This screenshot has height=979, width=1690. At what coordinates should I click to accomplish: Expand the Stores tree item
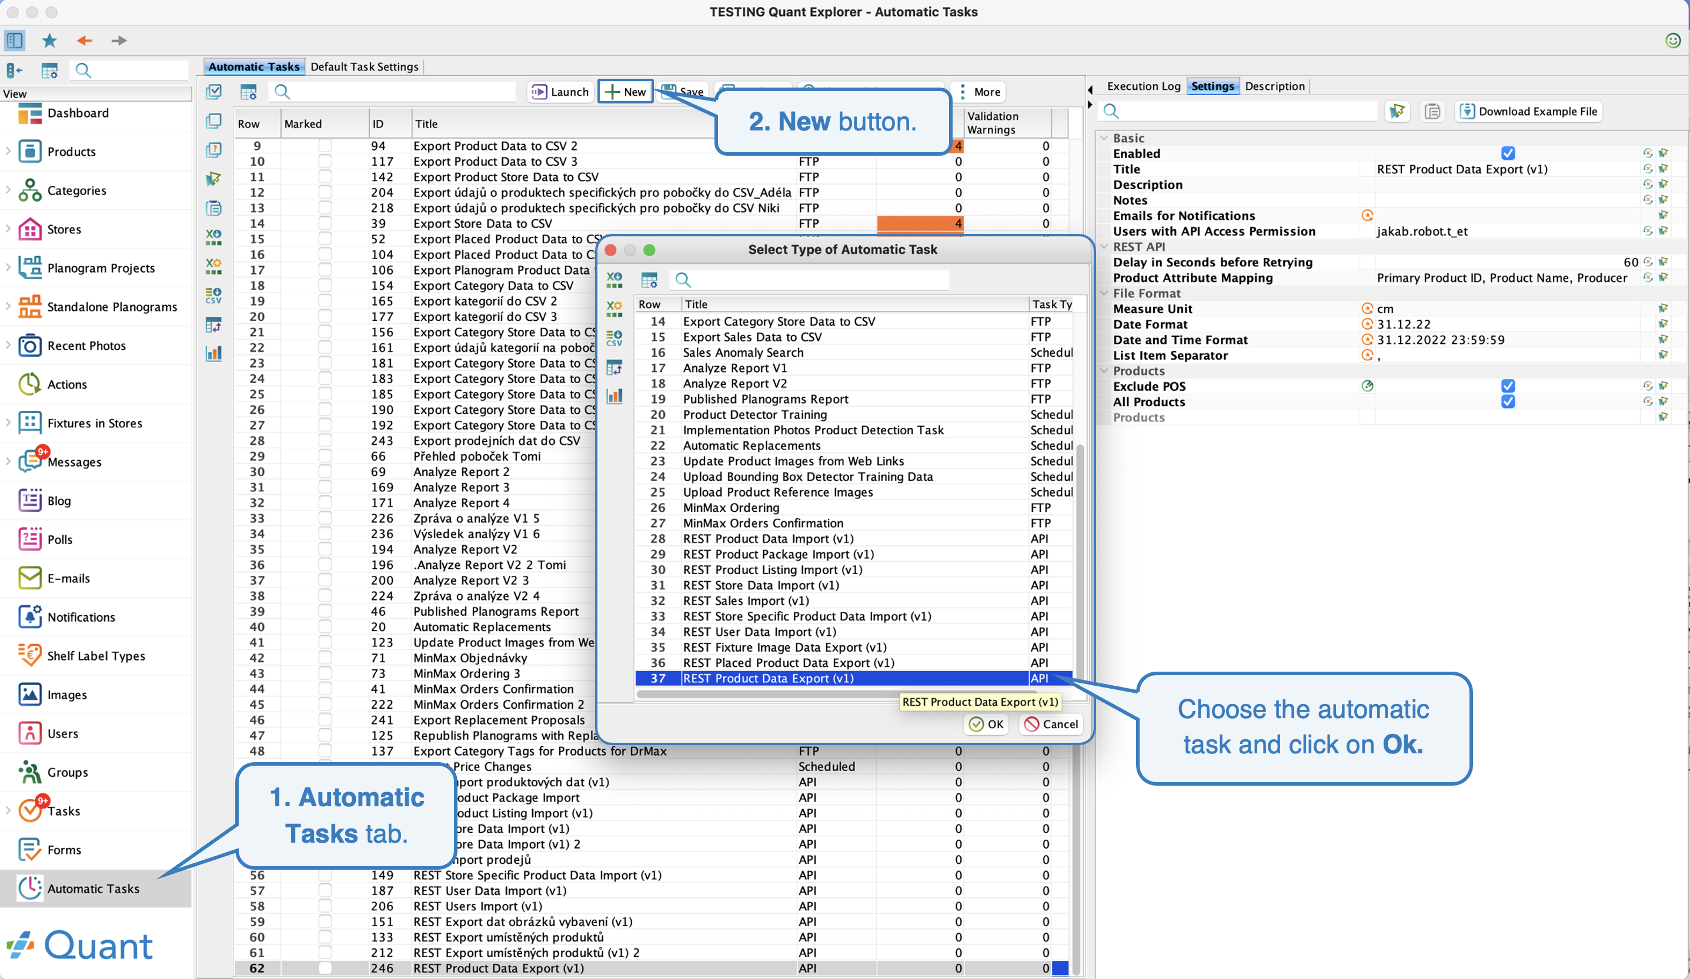pos(8,229)
